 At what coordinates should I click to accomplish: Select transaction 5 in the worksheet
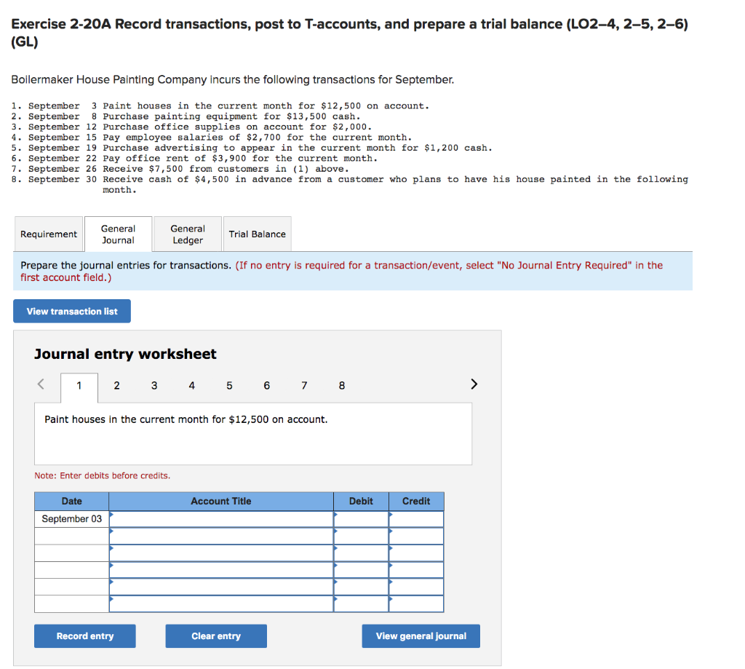click(x=229, y=385)
